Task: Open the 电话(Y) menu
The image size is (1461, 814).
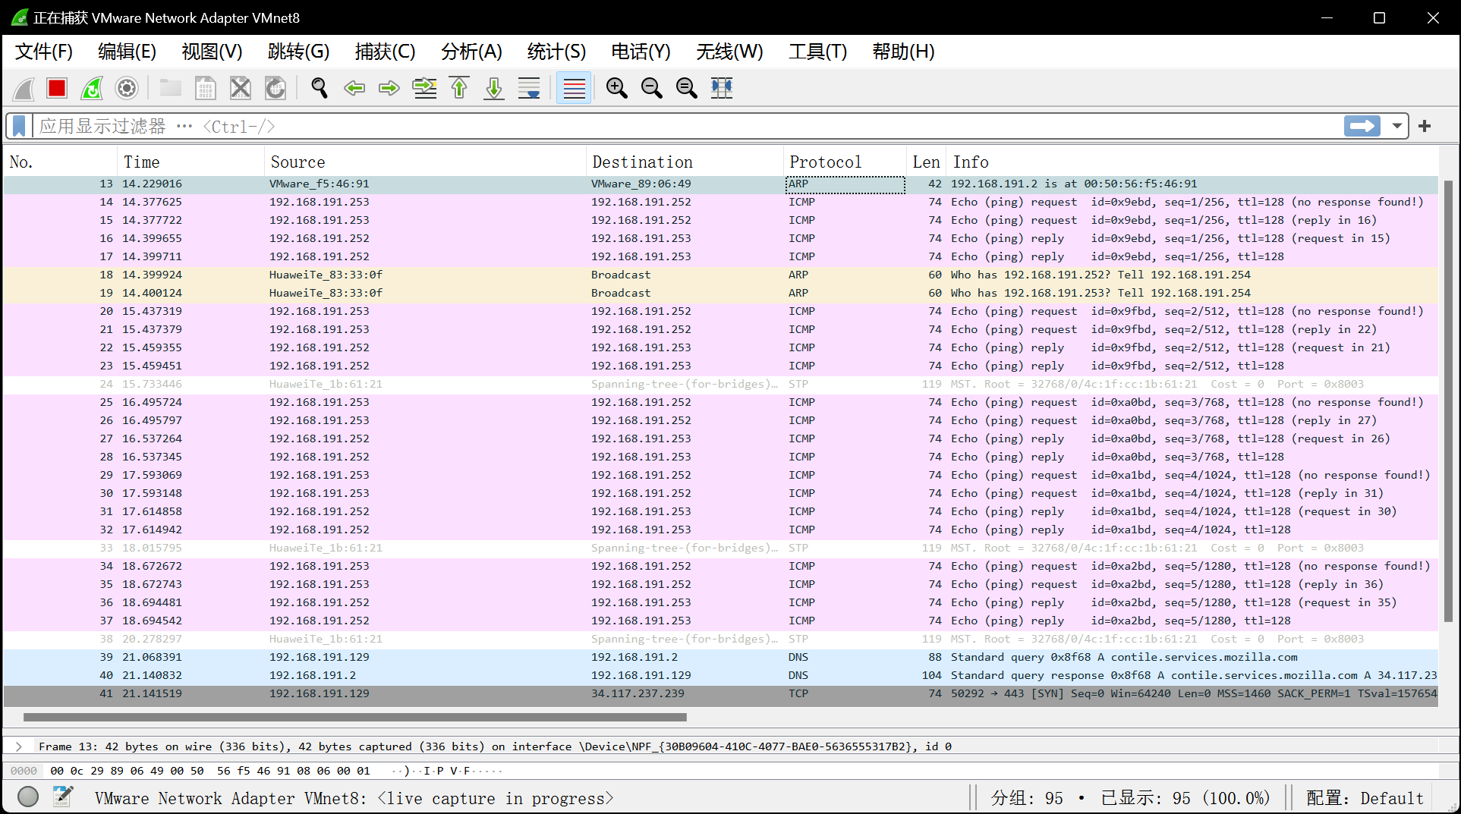Action: click(641, 52)
